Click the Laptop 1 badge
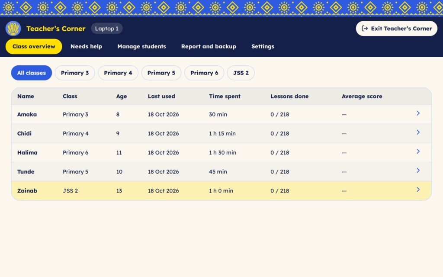 point(106,29)
